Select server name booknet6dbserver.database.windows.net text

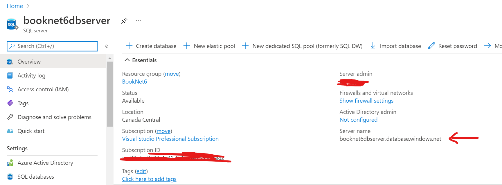[390, 139]
